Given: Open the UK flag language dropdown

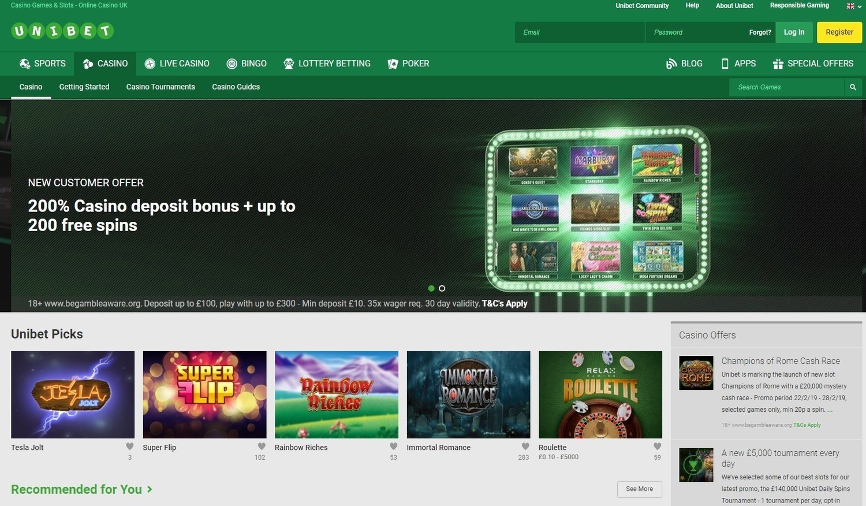Looking at the screenshot, I should click(x=854, y=6).
